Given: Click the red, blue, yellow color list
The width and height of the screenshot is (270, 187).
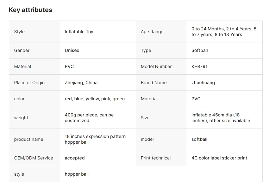Looking at the screenshot, I should (95, 99).
